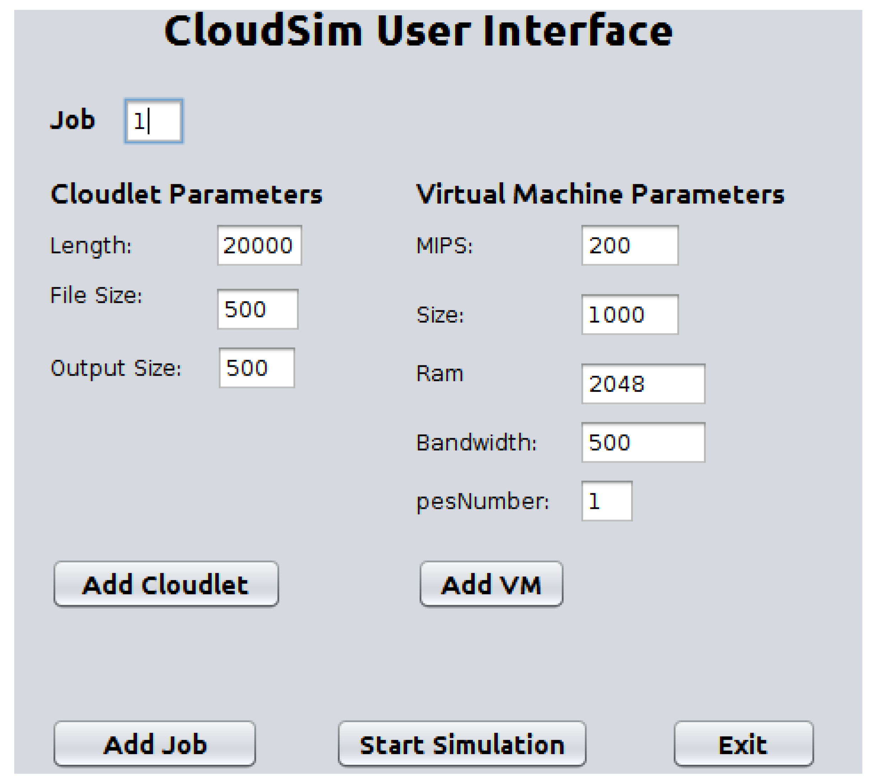
Task: Click the Output Size text field
Action: (x=257, y=367)
